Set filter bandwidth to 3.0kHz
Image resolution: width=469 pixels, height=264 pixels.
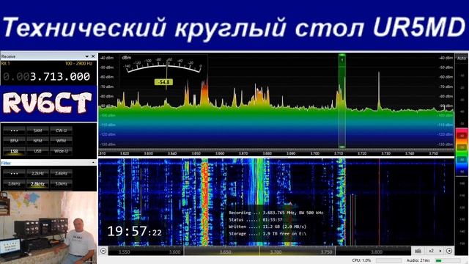click(61, 184)
